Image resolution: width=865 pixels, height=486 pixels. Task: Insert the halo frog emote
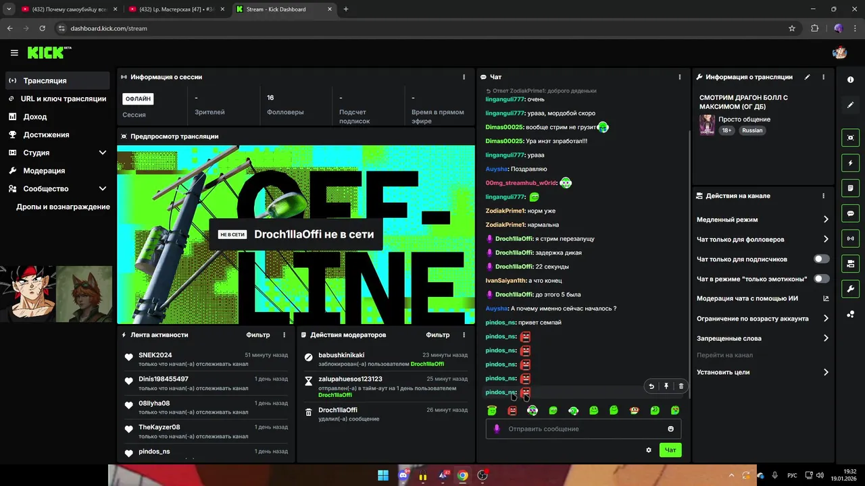point(492,410)
